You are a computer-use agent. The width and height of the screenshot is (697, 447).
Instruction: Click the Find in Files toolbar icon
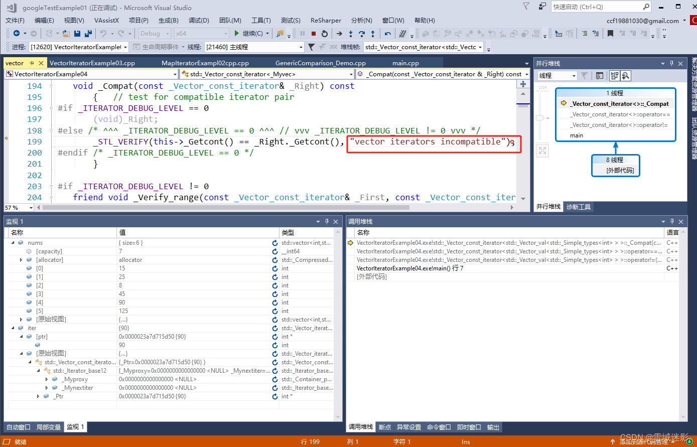[x=280, y=34]
